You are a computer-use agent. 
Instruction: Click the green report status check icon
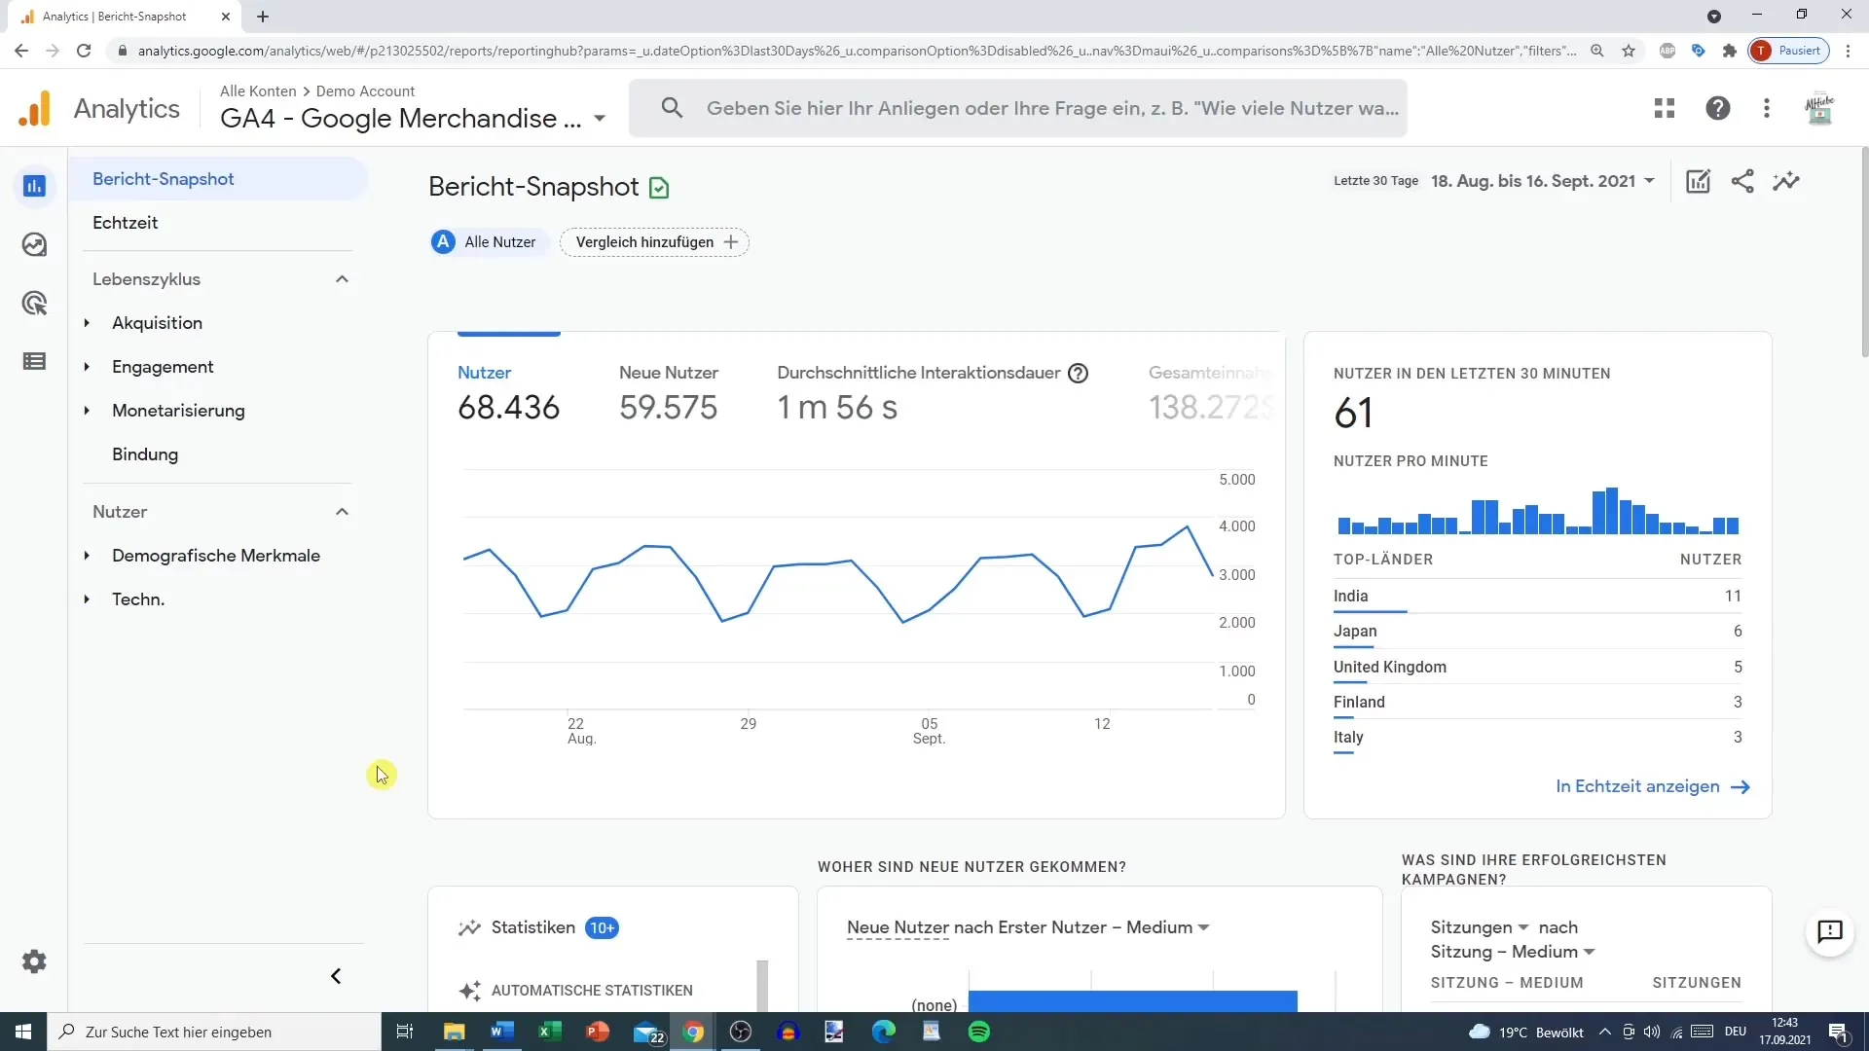click(659, 188)
